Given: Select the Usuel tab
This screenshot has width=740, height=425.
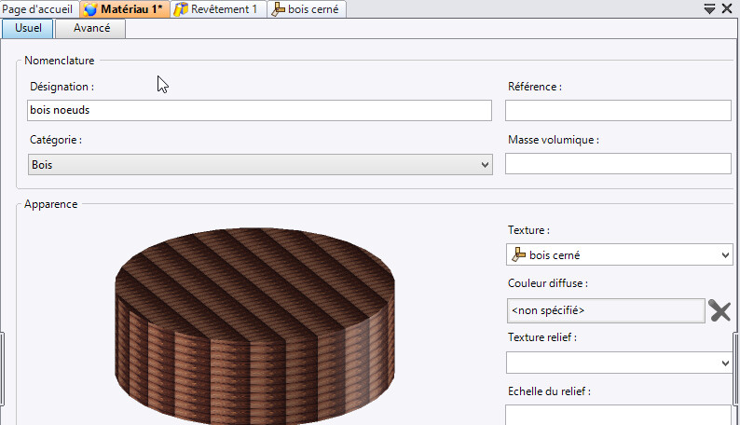Looking at the screenshot, I should (x=28, y=28).
